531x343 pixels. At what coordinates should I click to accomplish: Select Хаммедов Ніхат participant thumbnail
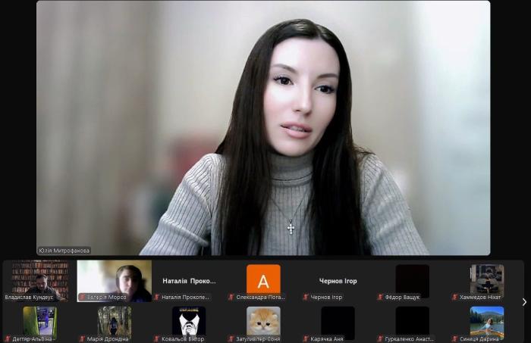tap(486, 279)
